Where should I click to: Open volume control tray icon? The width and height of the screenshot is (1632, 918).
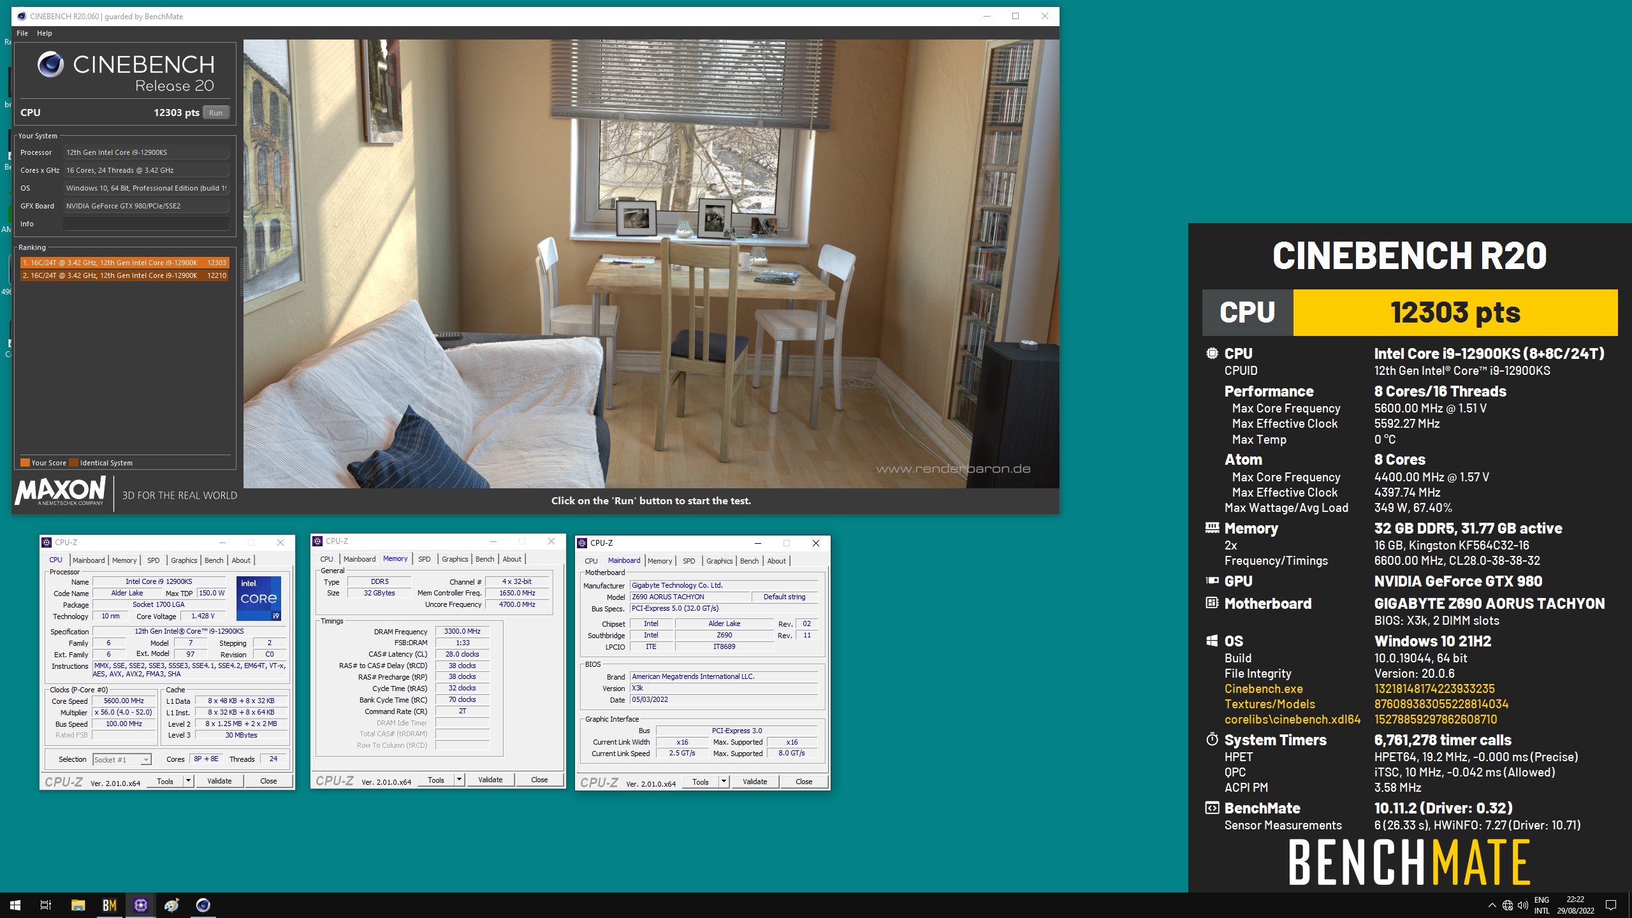click(1522, 905)
